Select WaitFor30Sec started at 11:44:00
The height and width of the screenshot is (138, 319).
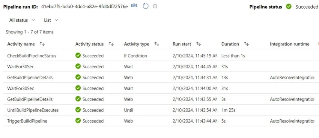[x=21, y=88]
